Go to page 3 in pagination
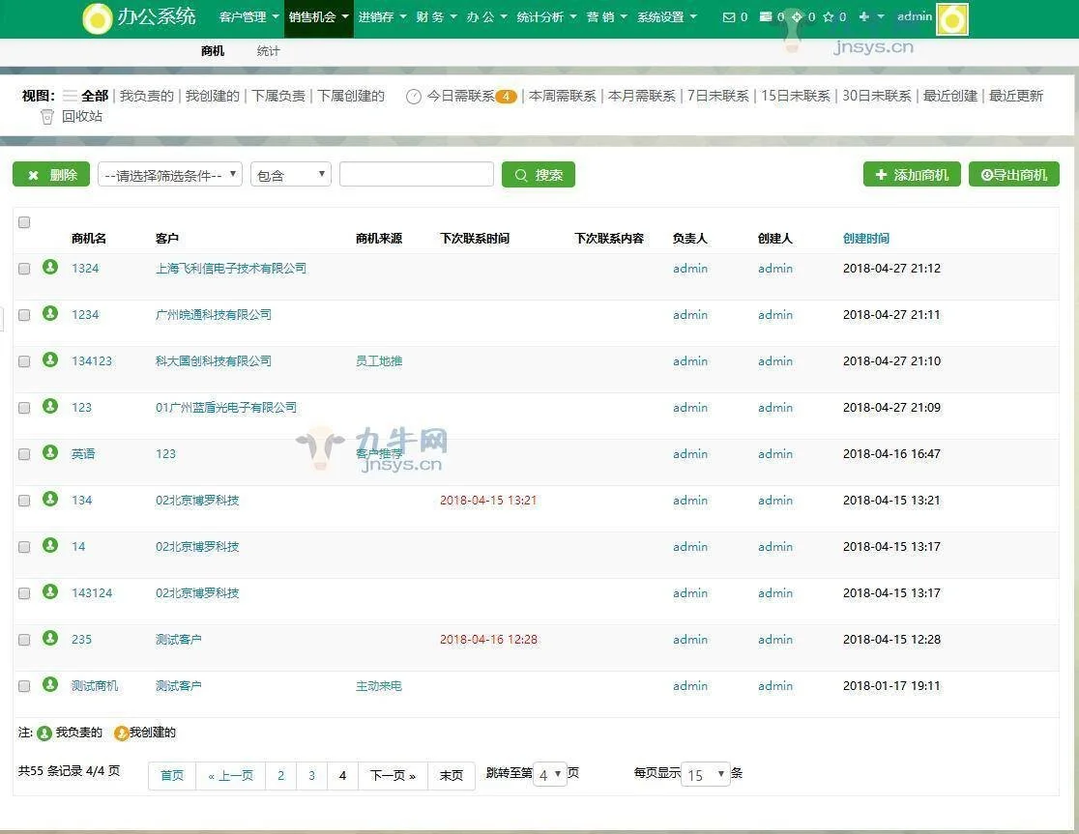This screenshot has width=1079, height=834. click(311, 776)
